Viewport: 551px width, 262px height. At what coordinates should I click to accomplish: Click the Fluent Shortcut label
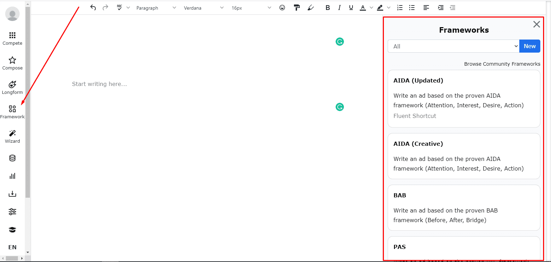tap(415, 116)
